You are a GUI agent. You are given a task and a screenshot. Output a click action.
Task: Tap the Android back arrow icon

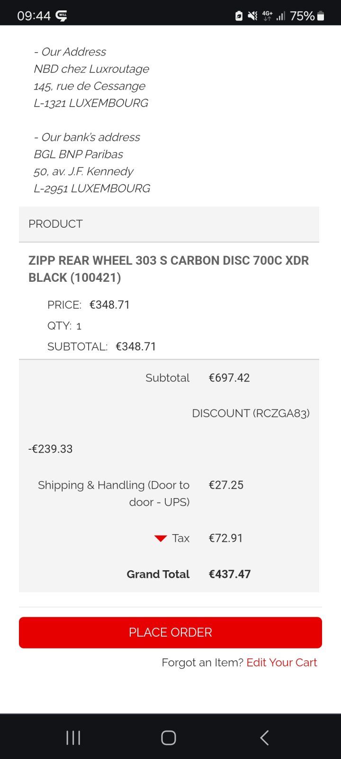[264, 738]
